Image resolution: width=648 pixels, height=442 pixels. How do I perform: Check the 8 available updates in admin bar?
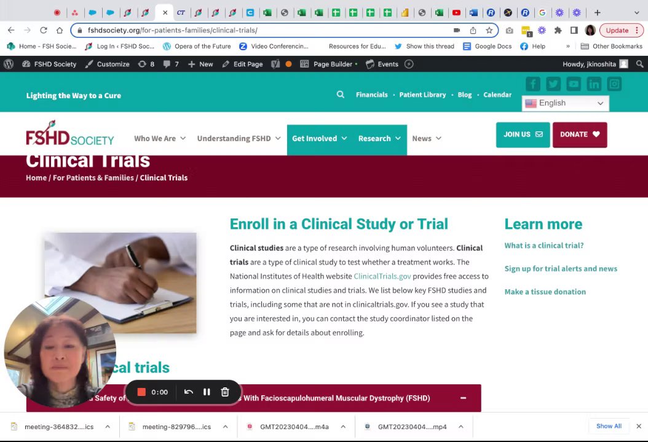(x=146, y=64)
